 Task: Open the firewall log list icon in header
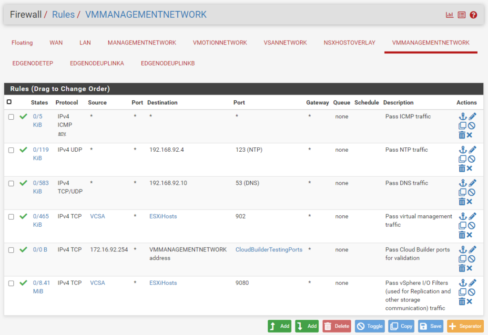[x=461, y=15]
